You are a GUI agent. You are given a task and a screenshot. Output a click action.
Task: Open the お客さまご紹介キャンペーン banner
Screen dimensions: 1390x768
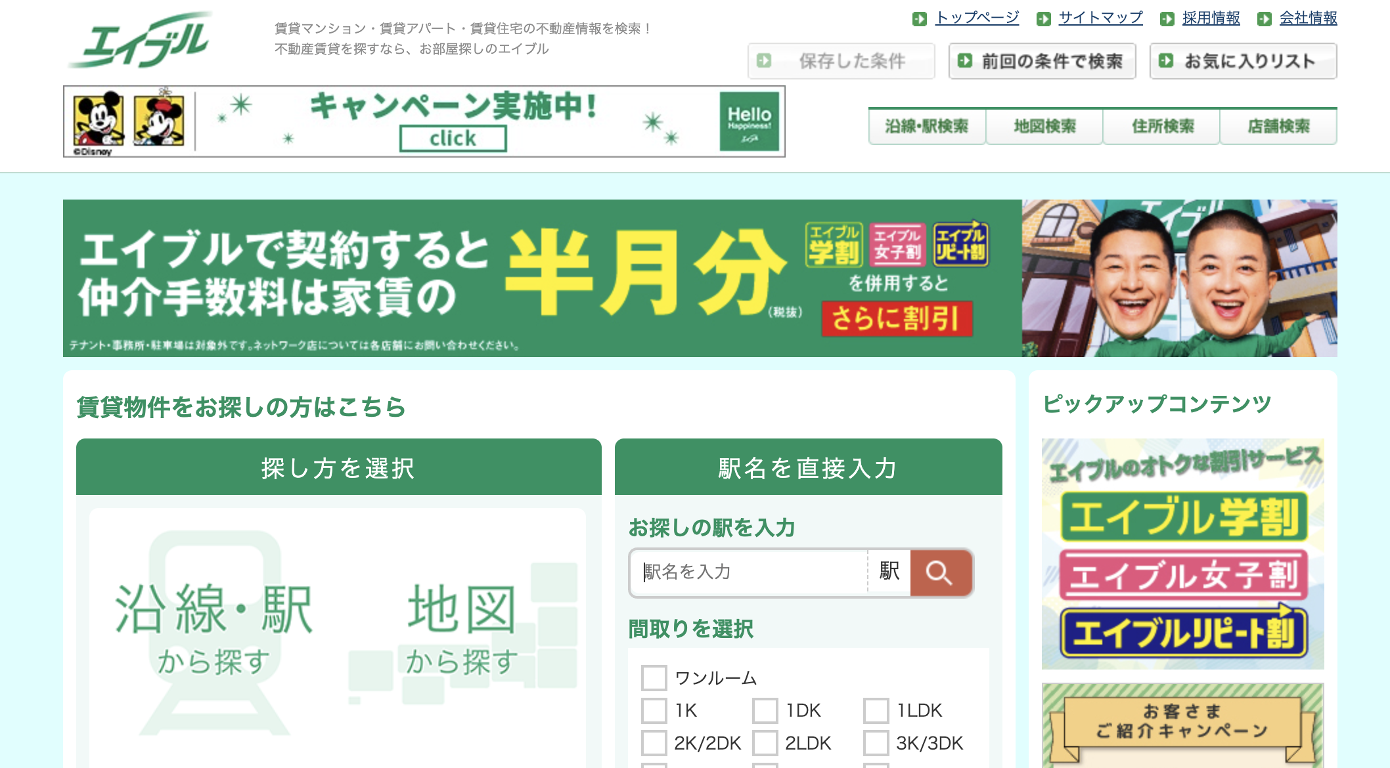(1182, 725)
